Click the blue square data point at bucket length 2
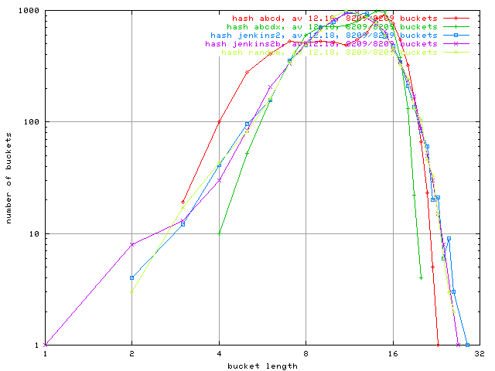The width and height of the screenshot is (495, 371). (132, 278)
